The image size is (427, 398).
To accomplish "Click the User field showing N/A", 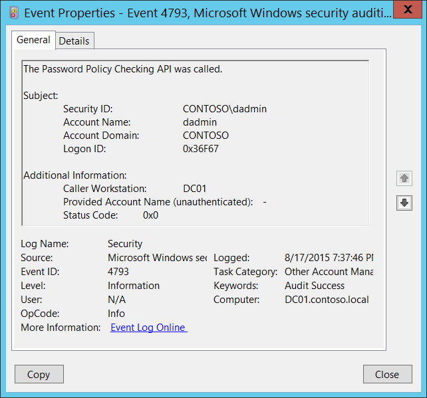I will click(117, 300).
